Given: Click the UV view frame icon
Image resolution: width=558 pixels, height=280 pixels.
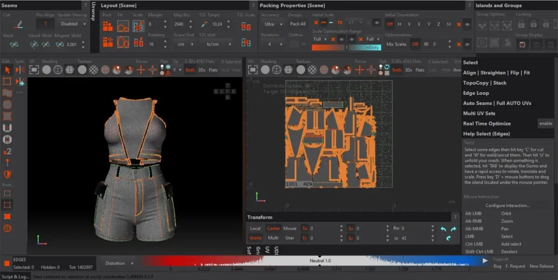Looking at the screenshot, I should 253,70.
